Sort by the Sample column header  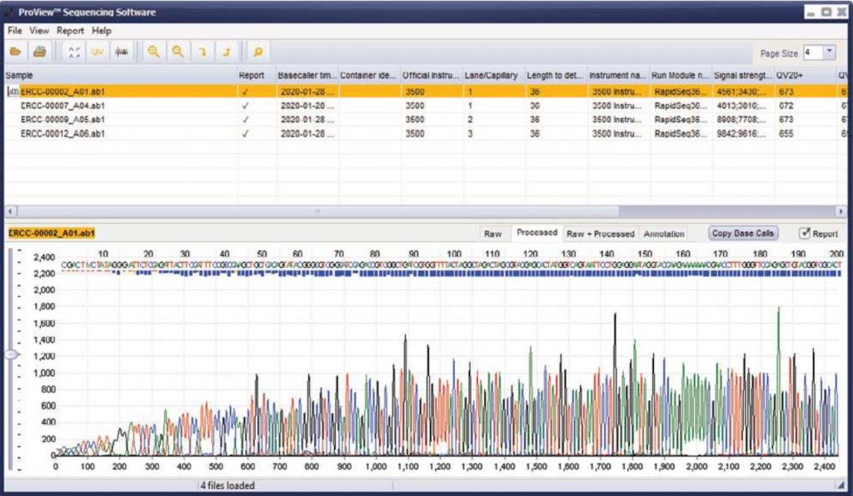click(121, 76)
